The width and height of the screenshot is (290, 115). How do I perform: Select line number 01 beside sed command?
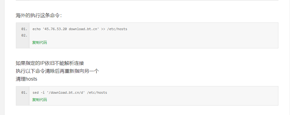(x=24, y=92)
